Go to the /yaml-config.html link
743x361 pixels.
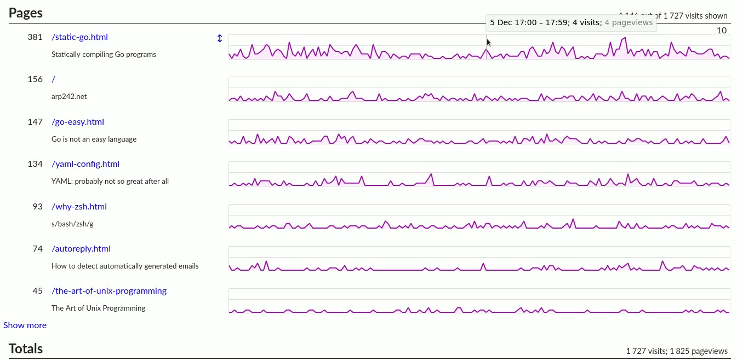(85, 164)
